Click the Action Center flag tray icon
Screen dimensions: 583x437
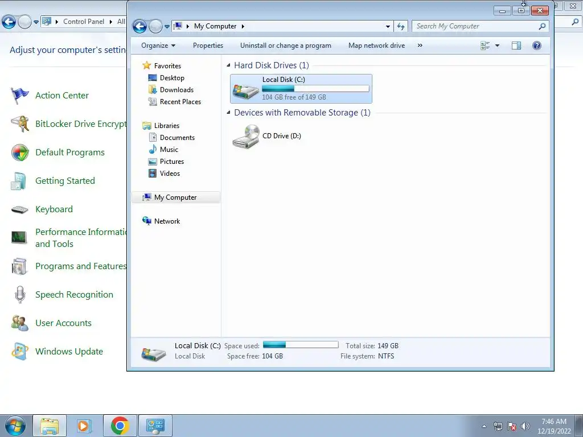click(512, 426)
